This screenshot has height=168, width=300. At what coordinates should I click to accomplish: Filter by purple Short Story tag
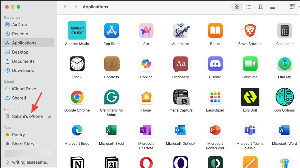tap(28, 144)
